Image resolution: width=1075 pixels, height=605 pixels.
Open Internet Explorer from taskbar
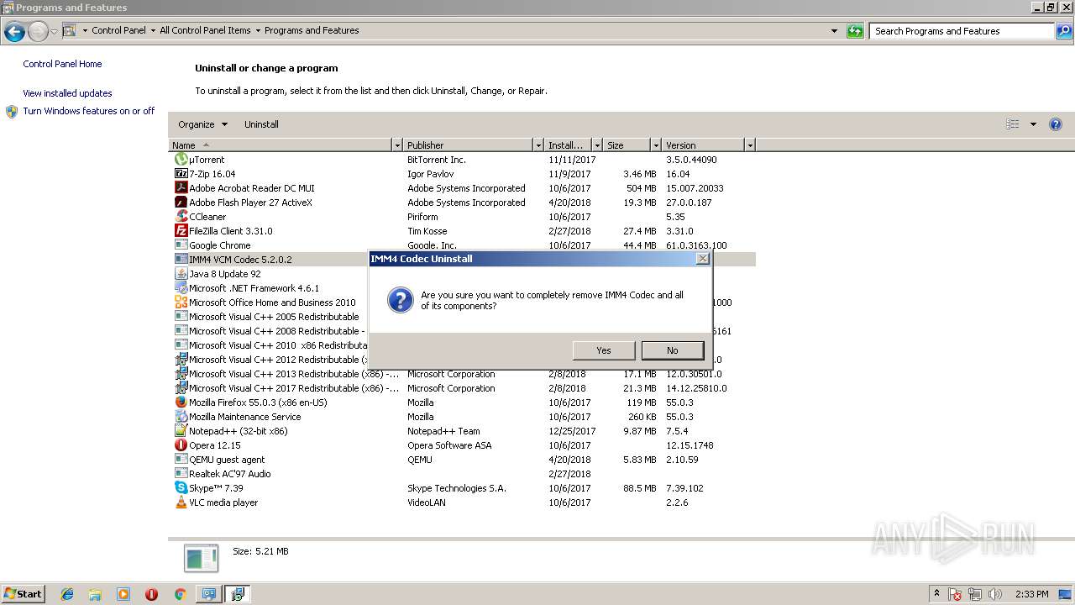pyautogui.click(x=67, y=594)
